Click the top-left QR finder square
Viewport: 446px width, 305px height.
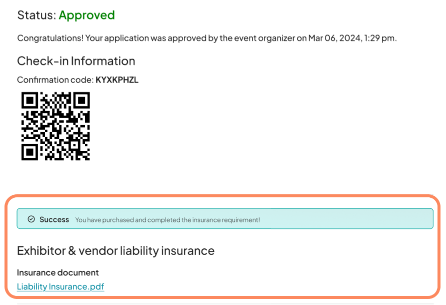pyautogui.click(x=29, y=100)
